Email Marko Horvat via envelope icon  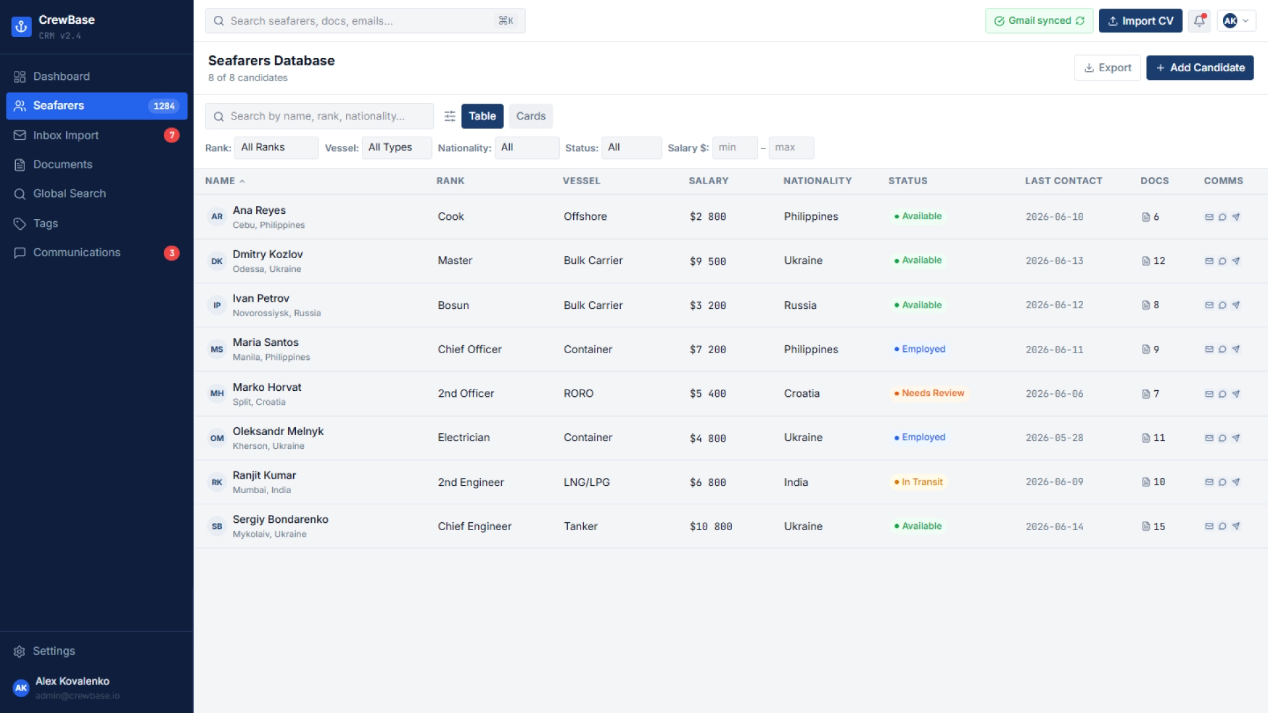tap(1209, 393)
